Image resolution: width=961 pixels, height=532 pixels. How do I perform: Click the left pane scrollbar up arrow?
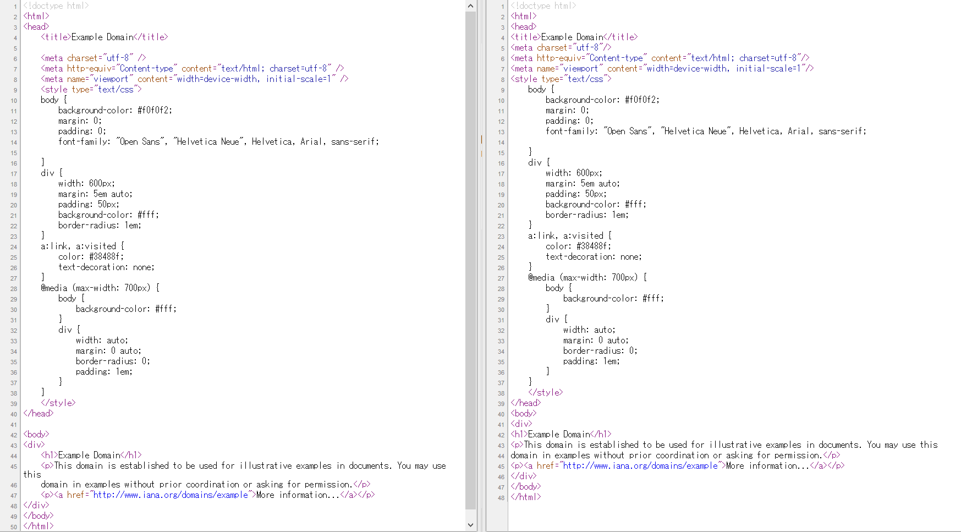[470, 6]
